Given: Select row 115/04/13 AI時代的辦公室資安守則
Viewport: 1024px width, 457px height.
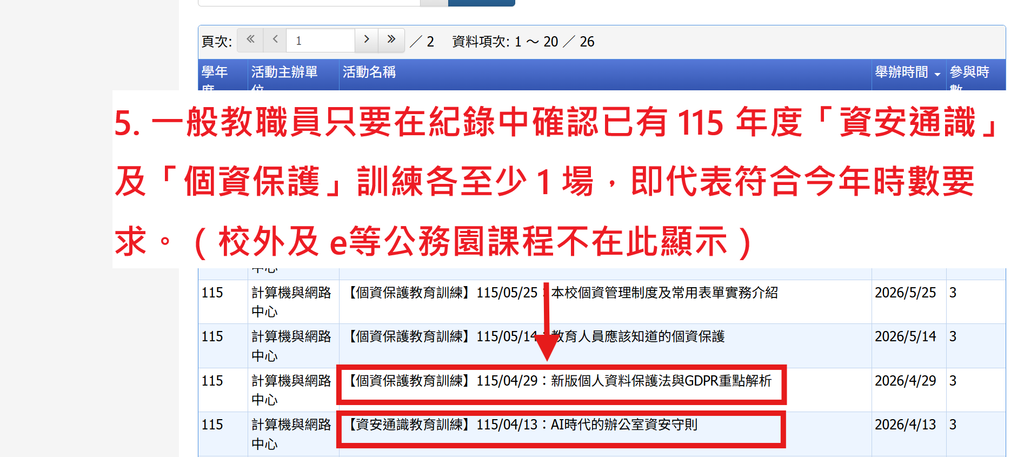Looking at the screenshot, I should point(602,434).
